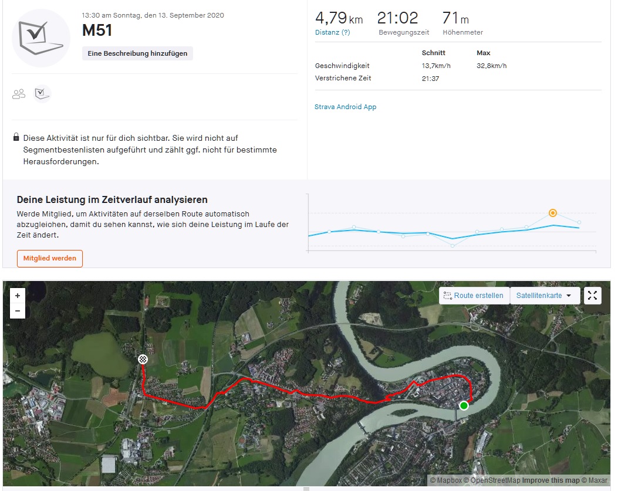This screenshot has width=618, height=491.
Task: Zoom in the map with the plus button
Action: coord(18,296)
